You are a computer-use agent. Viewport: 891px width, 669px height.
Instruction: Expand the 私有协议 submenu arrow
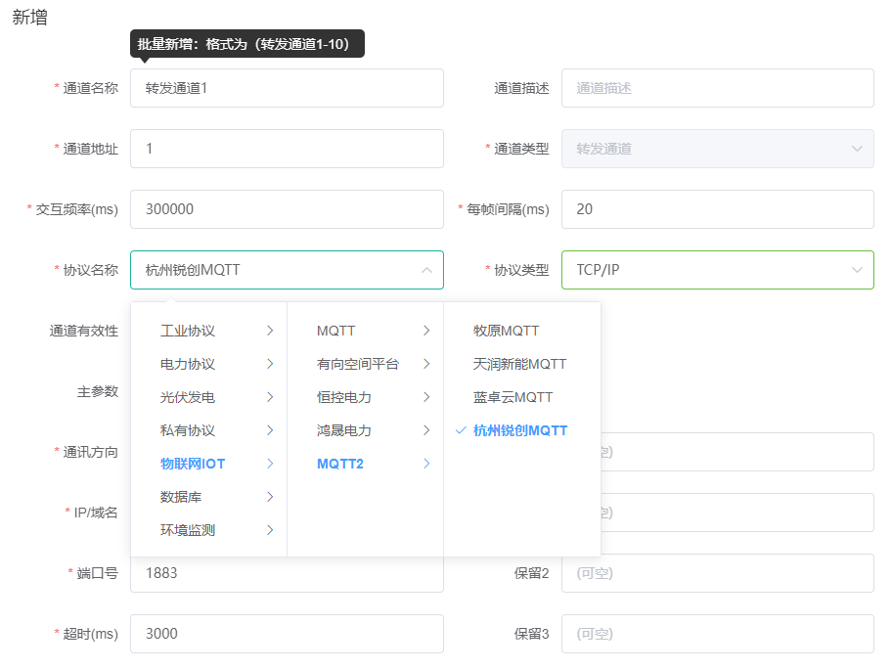click(270, 430)
